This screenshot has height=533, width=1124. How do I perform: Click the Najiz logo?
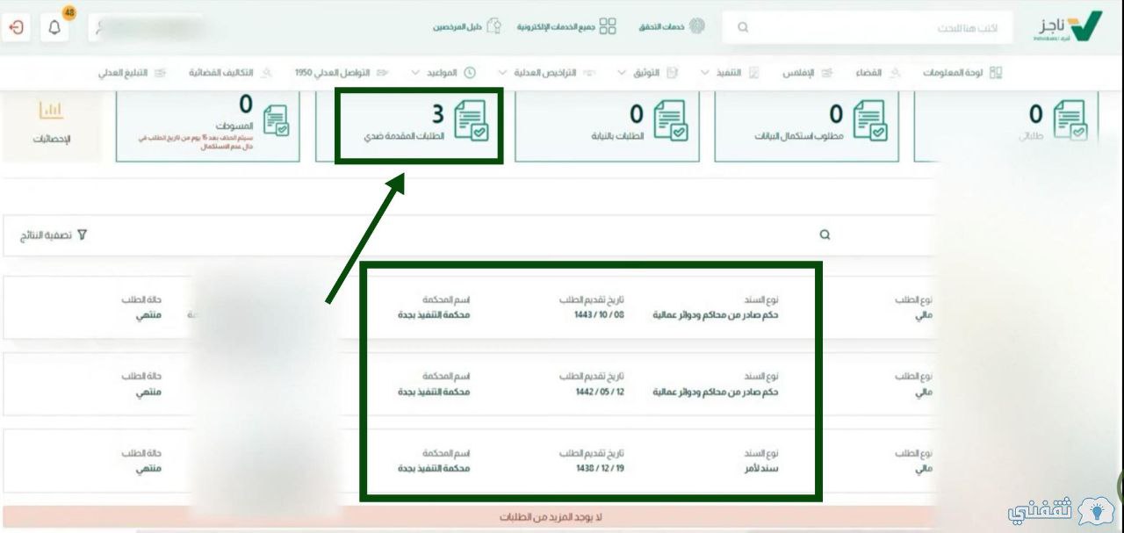pyautogui.click(x=1068, y=26)
